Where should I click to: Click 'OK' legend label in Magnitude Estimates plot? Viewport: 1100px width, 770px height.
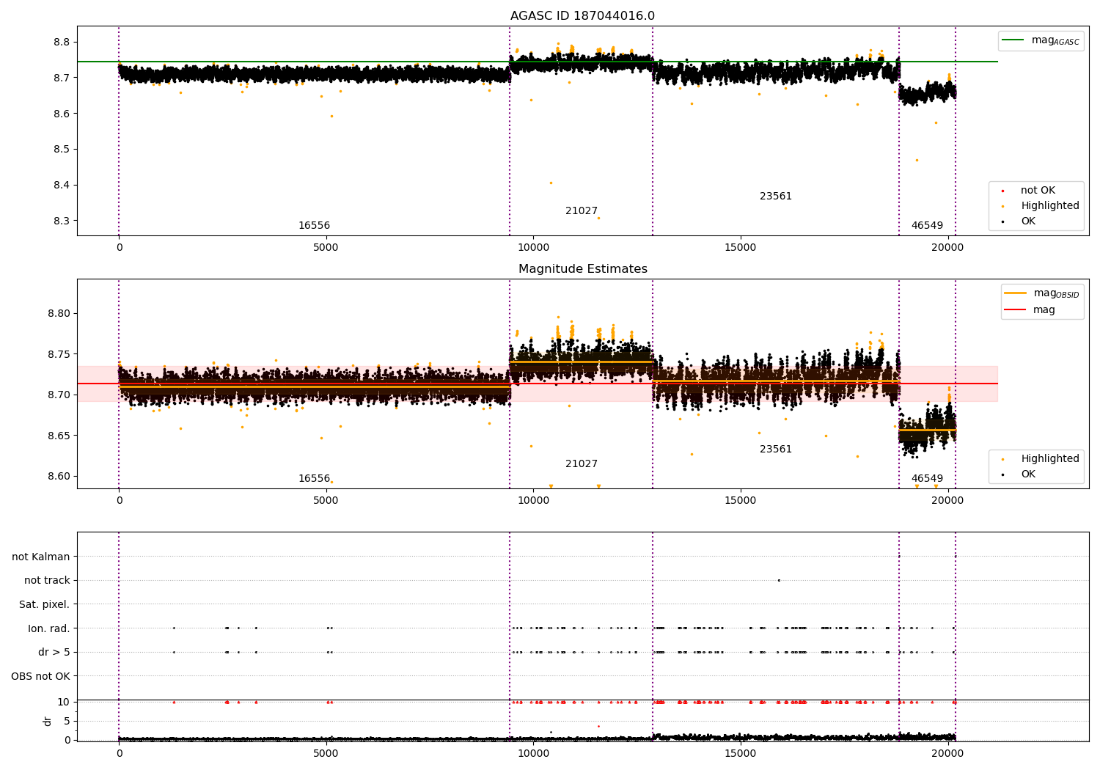pos(1028,474)
